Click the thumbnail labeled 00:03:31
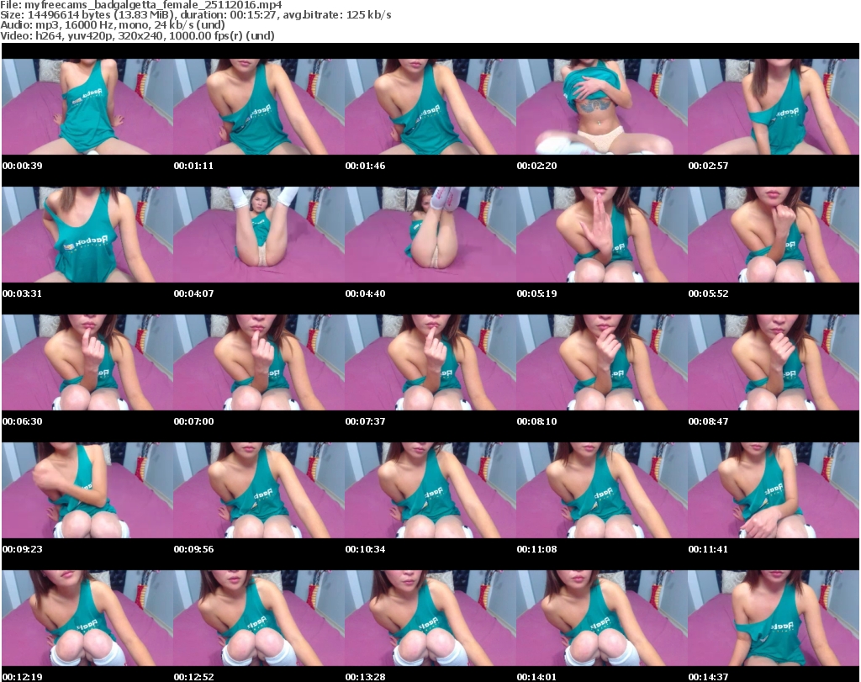Viewport: 861px width, 682px height. tap(87, 235)
